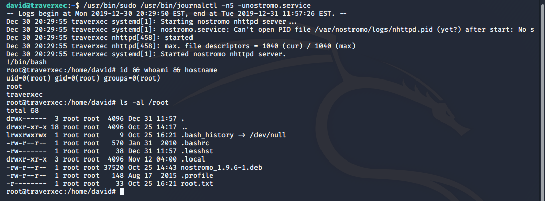Click the 'total 68' output line

coord(22,110)
